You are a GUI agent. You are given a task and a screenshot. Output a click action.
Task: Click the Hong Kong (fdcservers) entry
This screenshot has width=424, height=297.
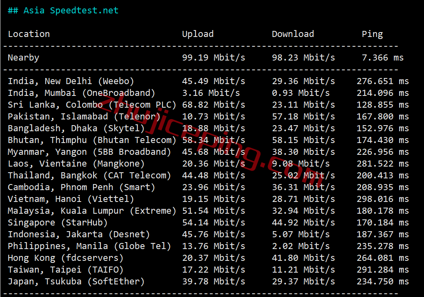pos(66,258)
